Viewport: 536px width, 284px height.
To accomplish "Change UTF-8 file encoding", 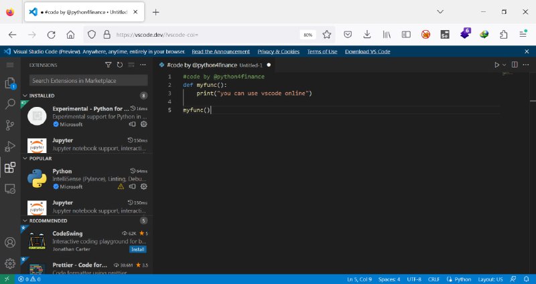I will click(x=414, y=279).
